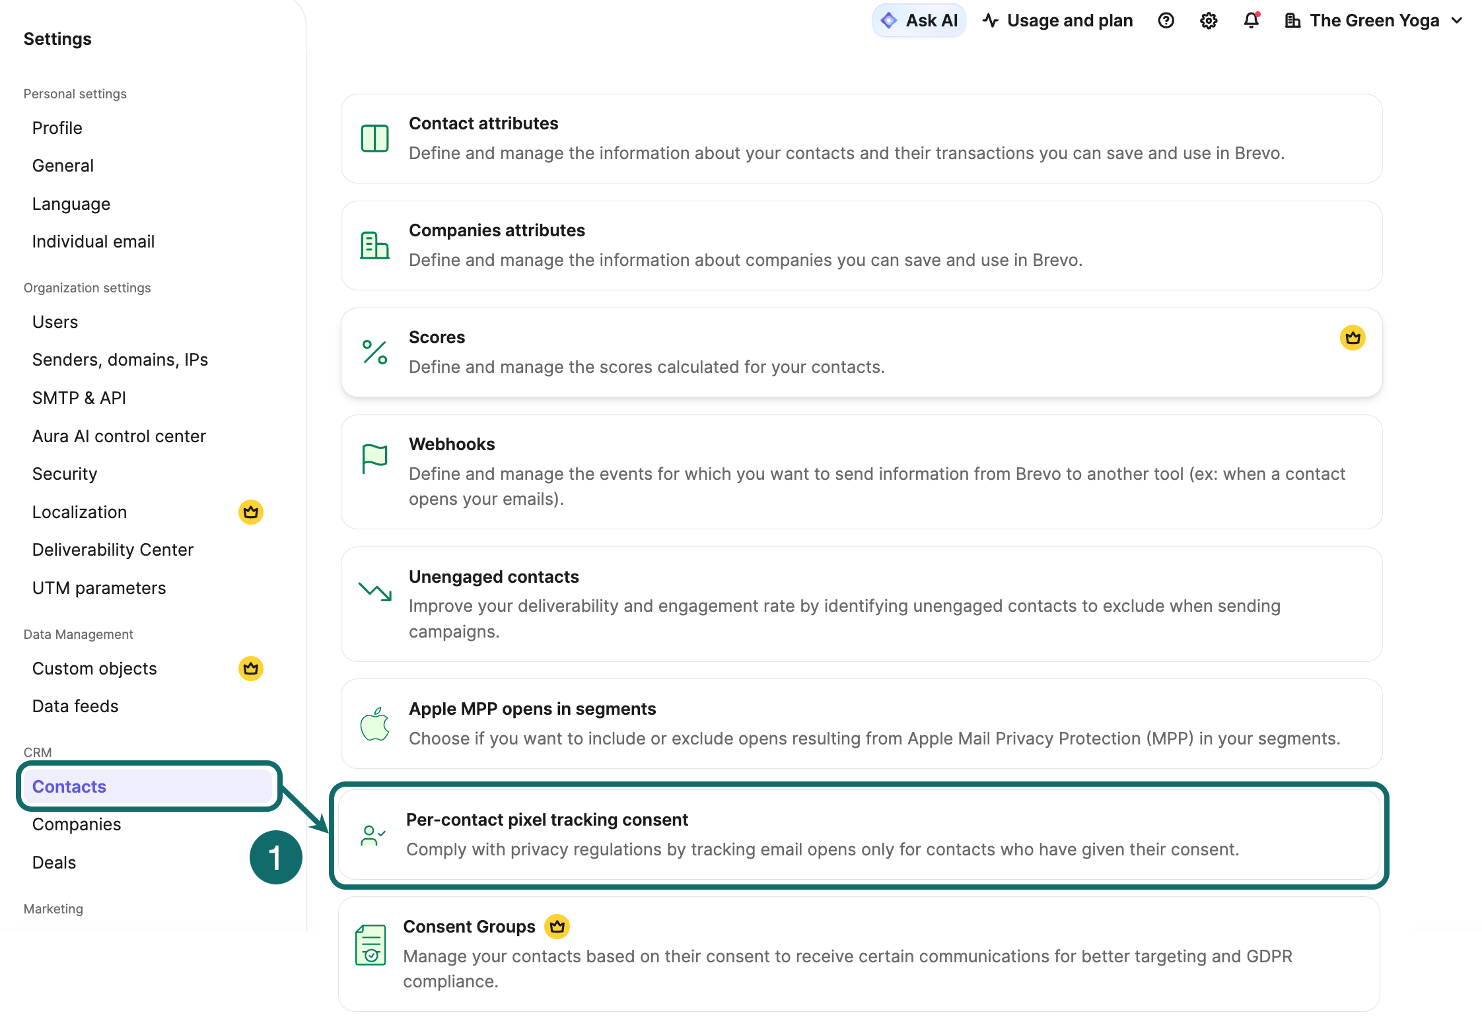Go to SMTP & API settings
1482x1023 pixels.
79,398
